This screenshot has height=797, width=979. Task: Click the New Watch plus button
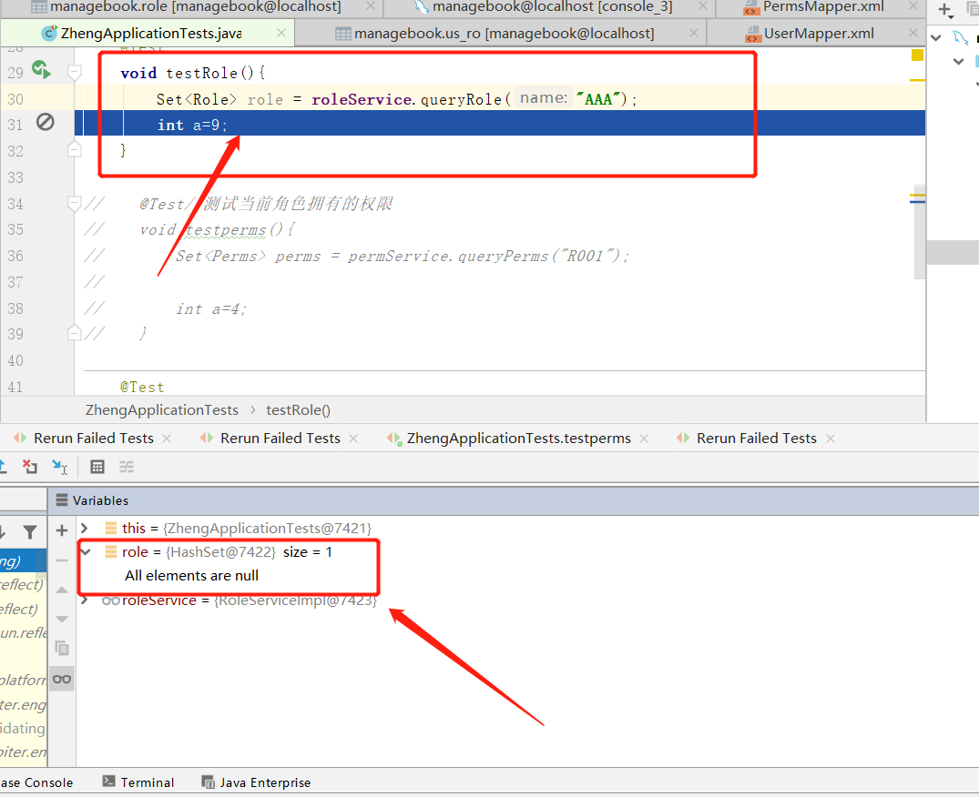click(x=62, y=530)
